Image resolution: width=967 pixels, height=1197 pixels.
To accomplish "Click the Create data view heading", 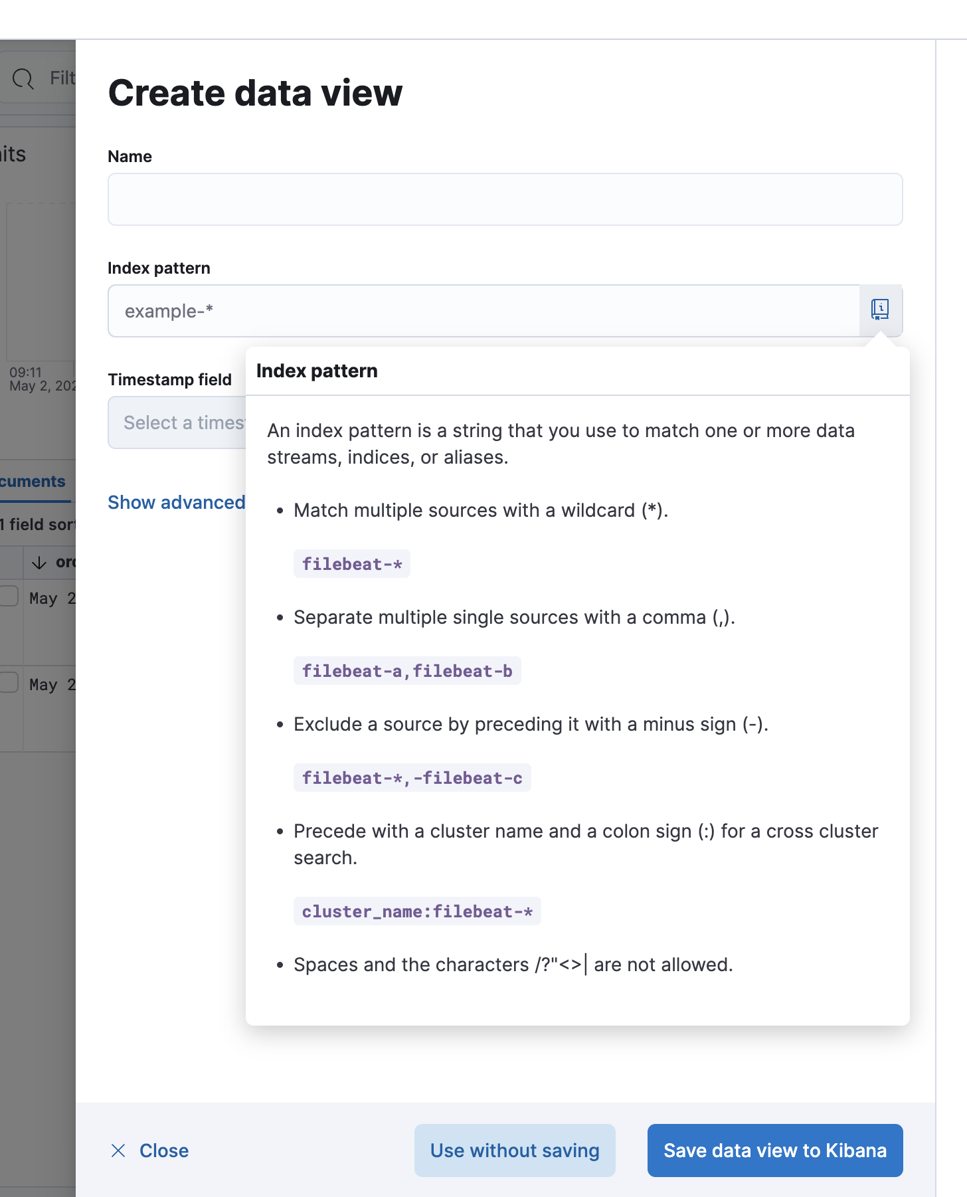I will tap(255, 92).
